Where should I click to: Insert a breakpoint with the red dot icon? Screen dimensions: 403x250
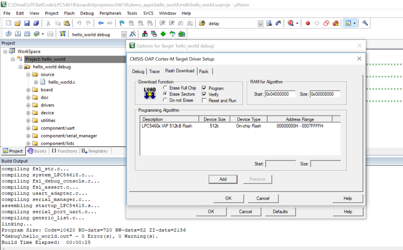coord(308,23)
